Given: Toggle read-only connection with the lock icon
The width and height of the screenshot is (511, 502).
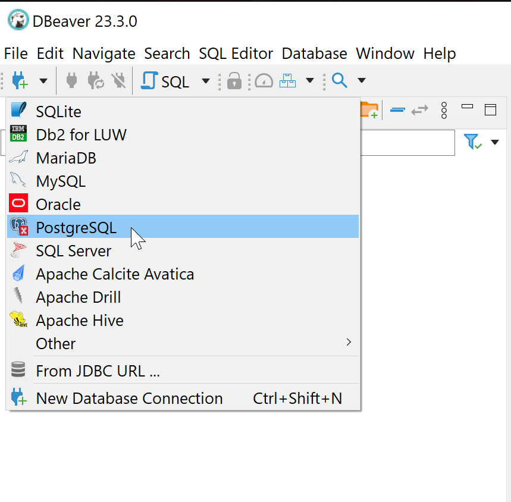Looking at the screenshot, I should [234, 80].
